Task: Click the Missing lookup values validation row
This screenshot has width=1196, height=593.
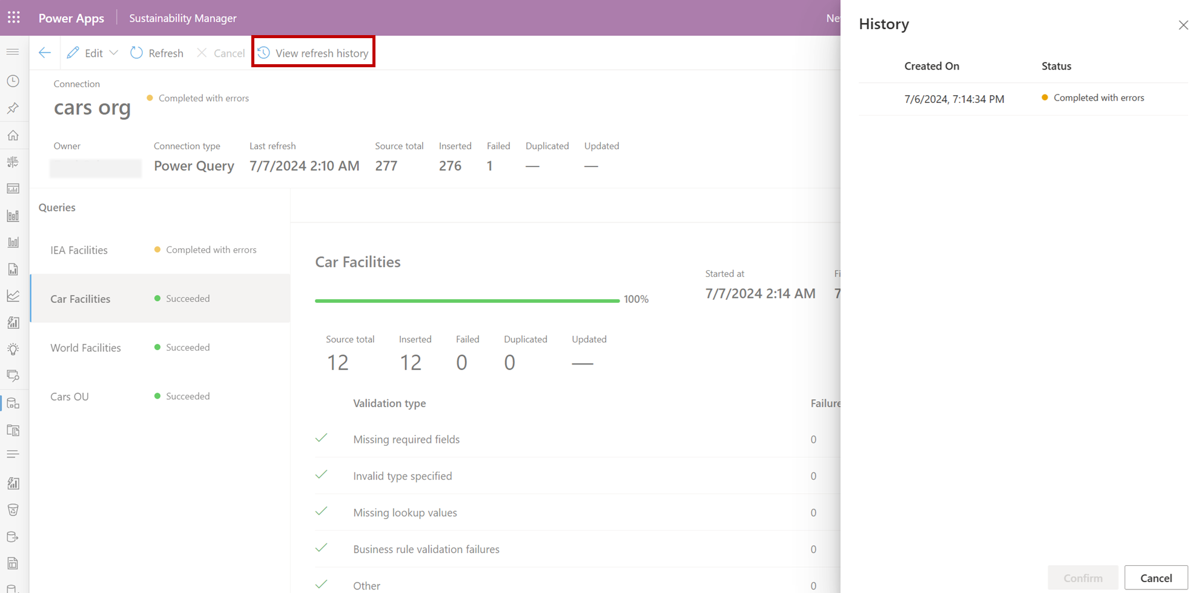Action: click(x=578, y=512)
